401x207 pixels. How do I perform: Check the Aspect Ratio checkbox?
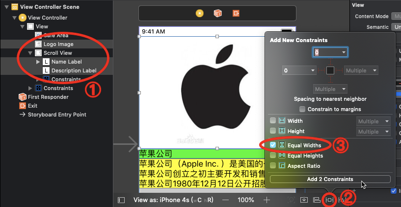click(x=273, y=166)
